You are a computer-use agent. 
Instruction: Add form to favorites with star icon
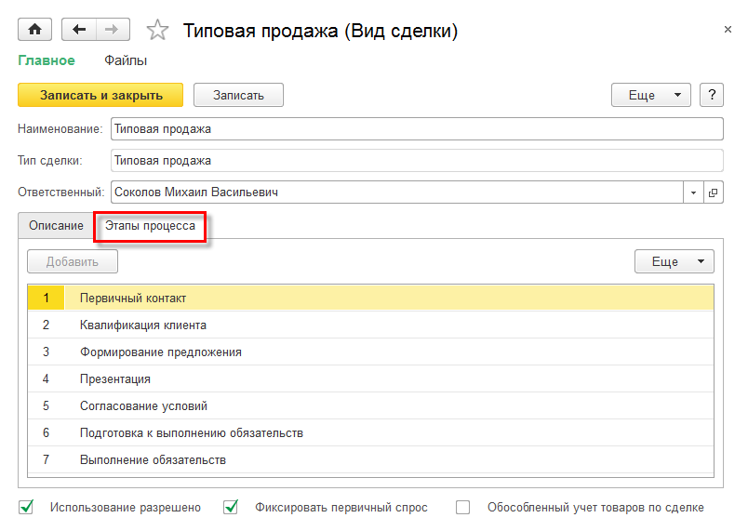(157, 31)
